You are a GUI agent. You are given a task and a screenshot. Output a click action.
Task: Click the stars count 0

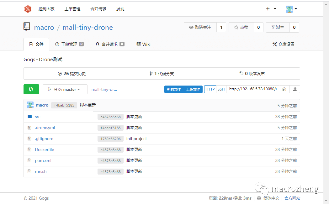click(258, 27)
